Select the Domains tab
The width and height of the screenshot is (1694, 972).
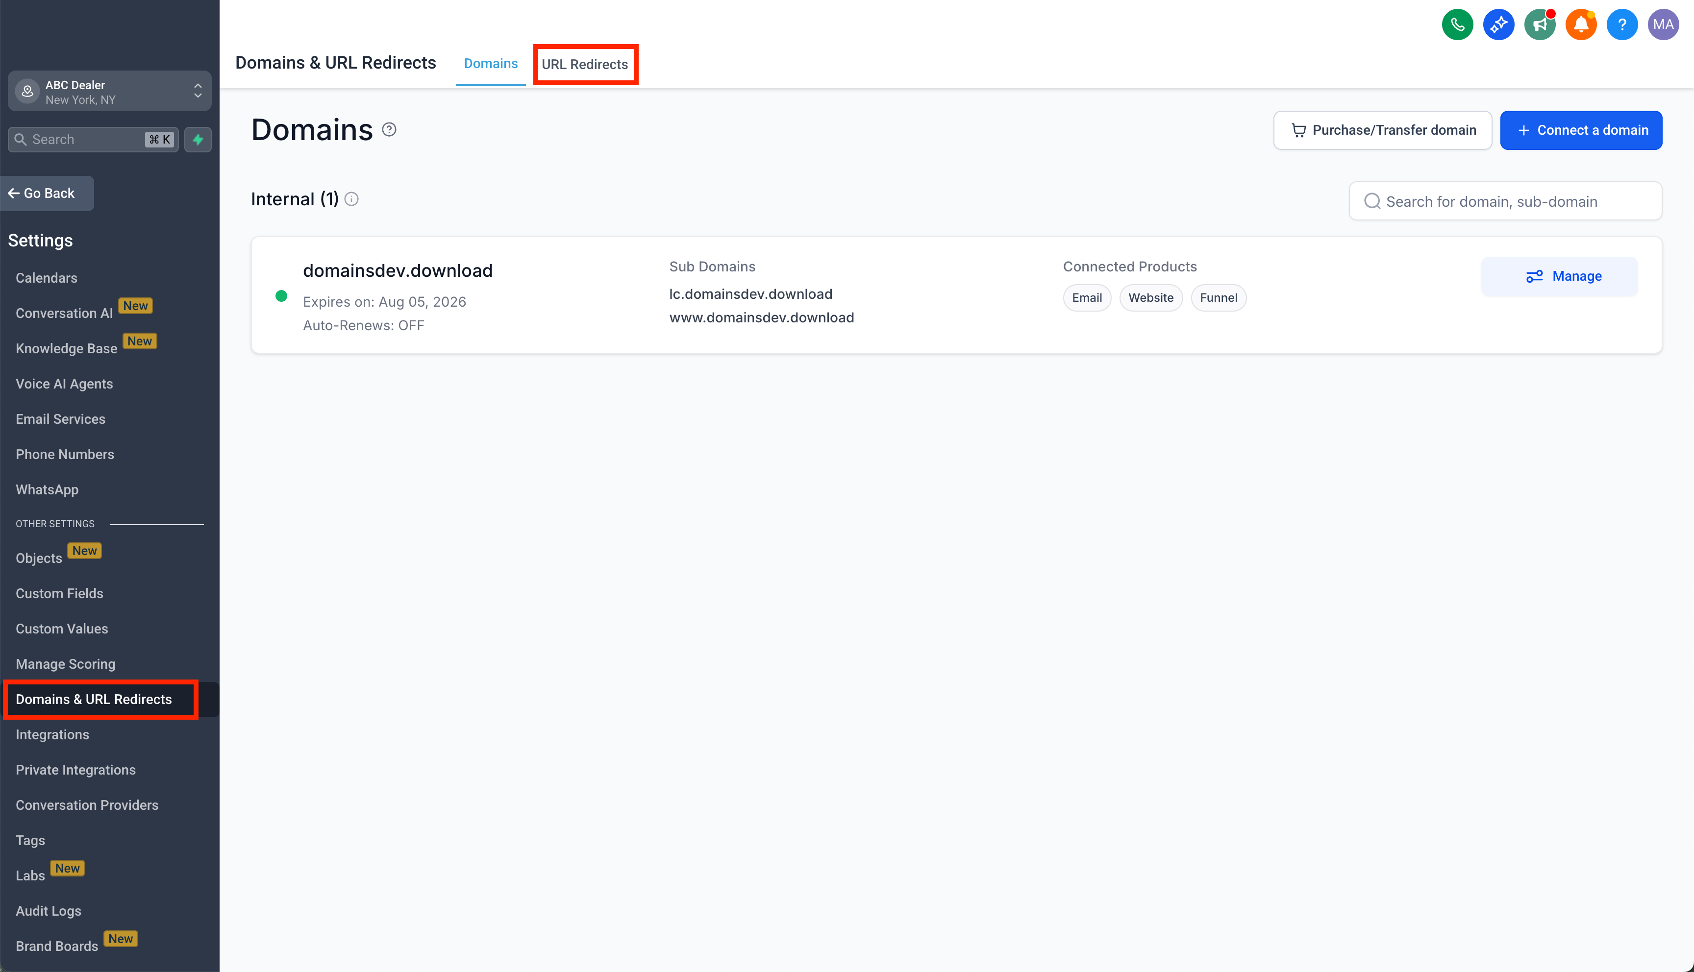[x=490, y=63]
